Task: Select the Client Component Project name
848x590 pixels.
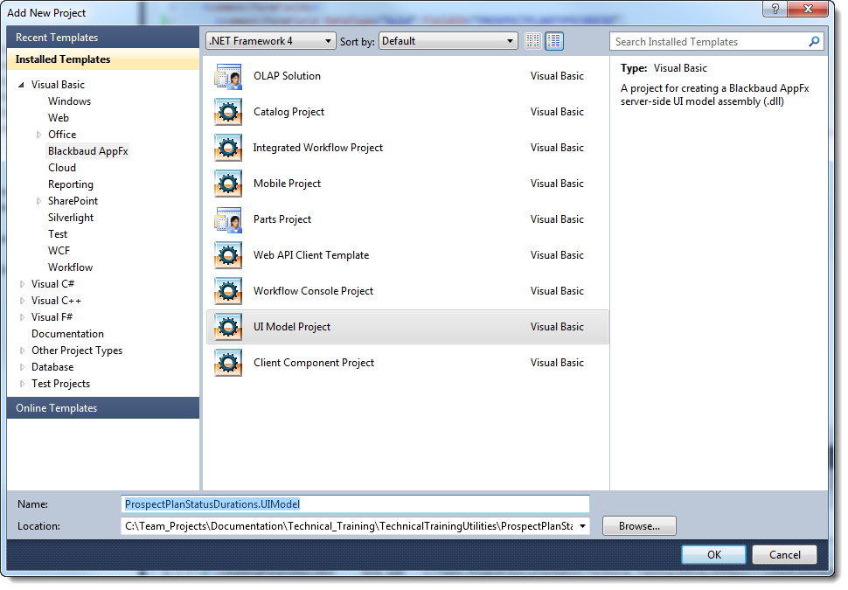Action: (314, 363)
